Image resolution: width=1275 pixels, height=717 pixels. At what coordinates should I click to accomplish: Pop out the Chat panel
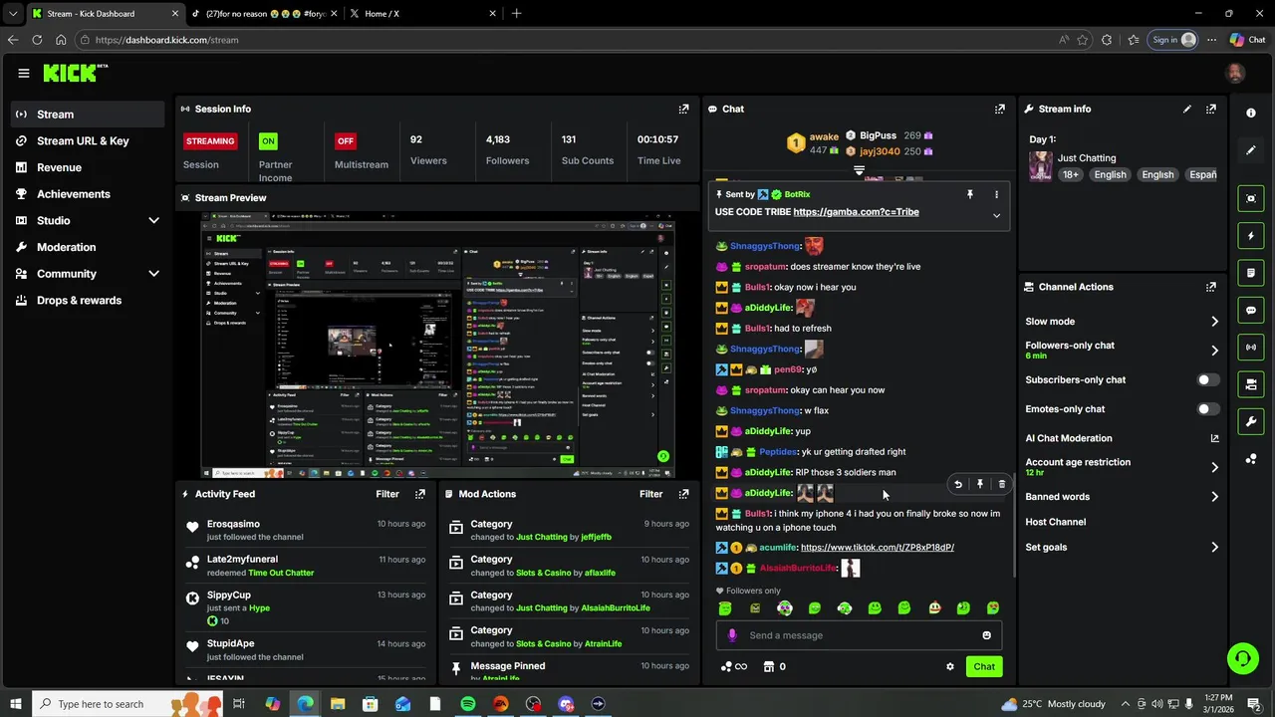tap(1000, 109)
